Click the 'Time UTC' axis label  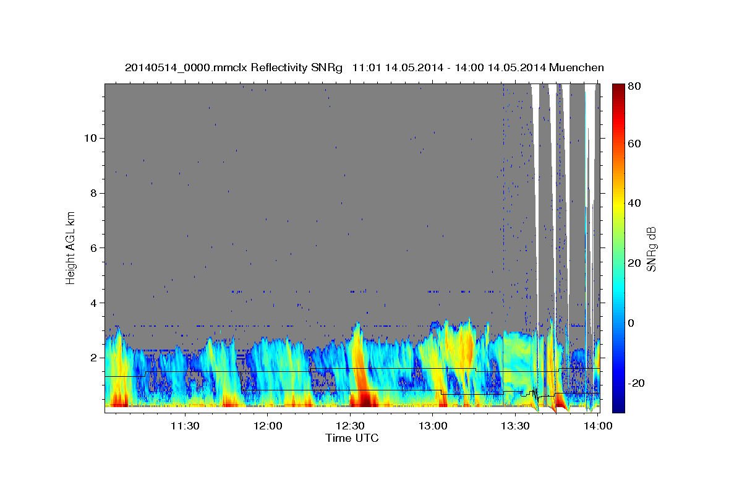pyautogui.click(x=352, y=438)
